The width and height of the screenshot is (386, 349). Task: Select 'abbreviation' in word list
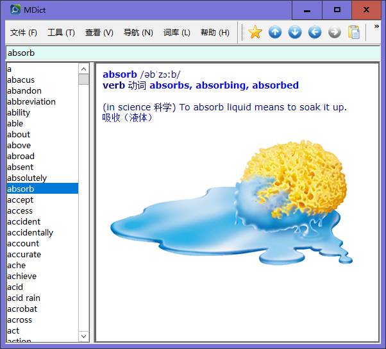pos(31,101)
